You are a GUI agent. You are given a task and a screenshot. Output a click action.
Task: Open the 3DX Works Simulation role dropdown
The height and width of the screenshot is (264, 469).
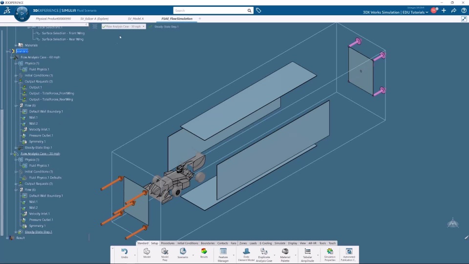pyautogui.click(x=395, y=12)
